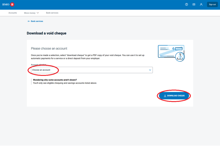The height and width of the screenshot is (157, 220).
Task: Select the Move money menu label
Action: coord(29,13)
